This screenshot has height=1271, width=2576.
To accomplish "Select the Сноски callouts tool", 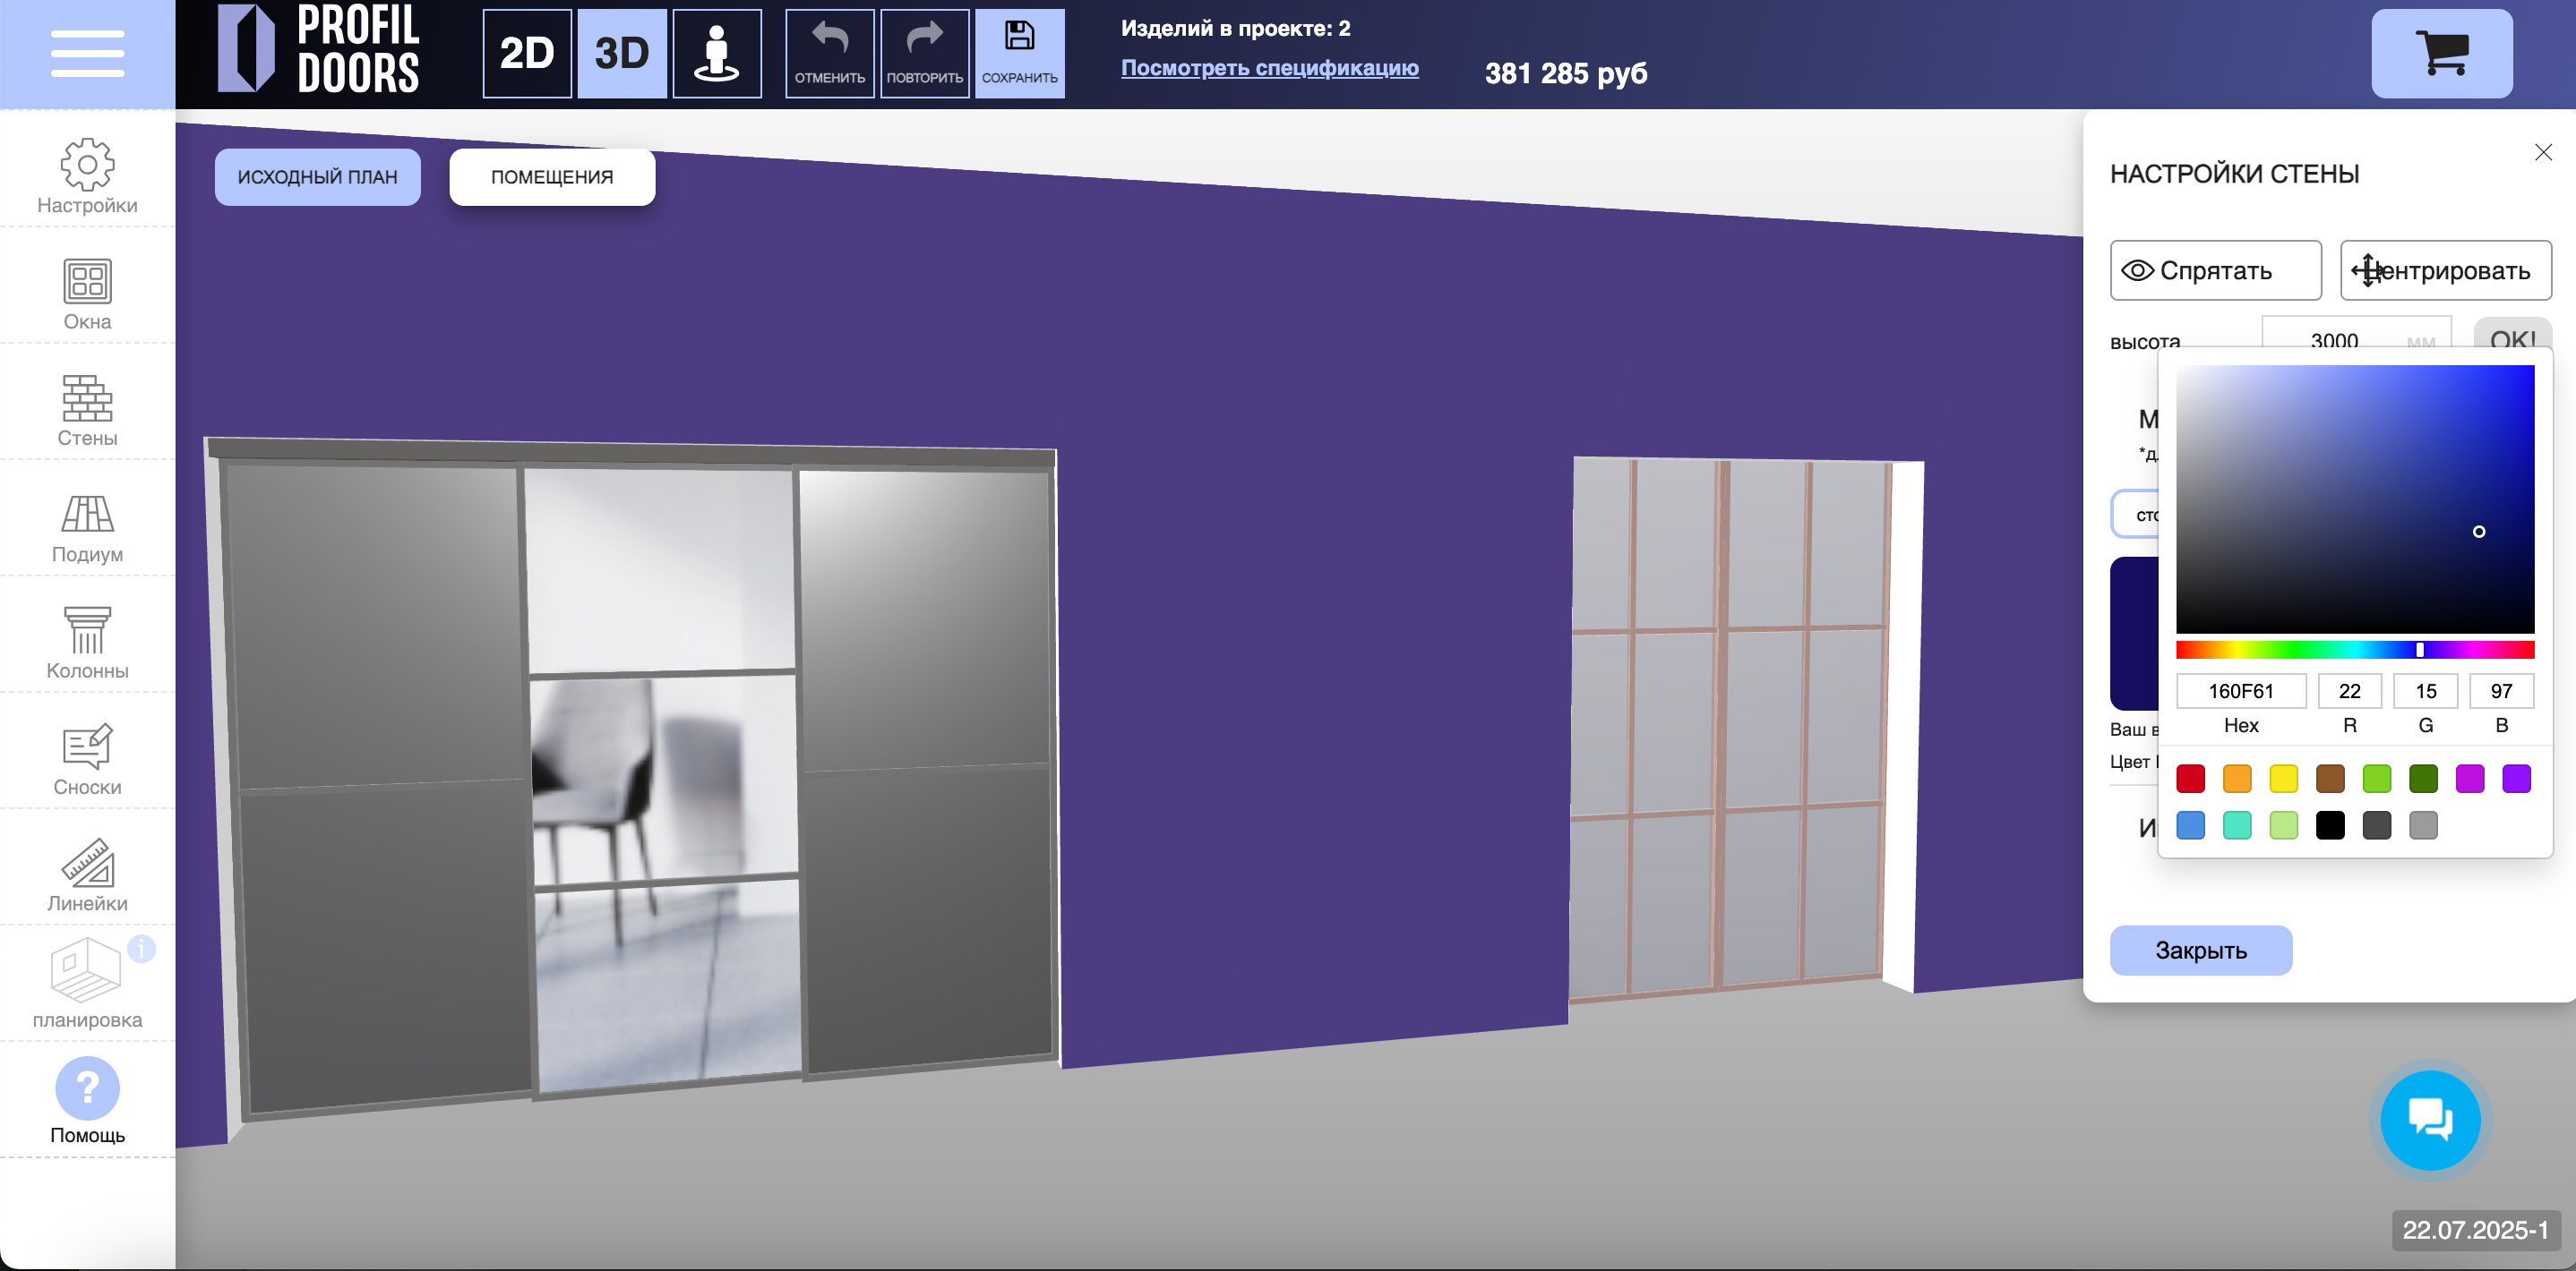I will (87, 759).
